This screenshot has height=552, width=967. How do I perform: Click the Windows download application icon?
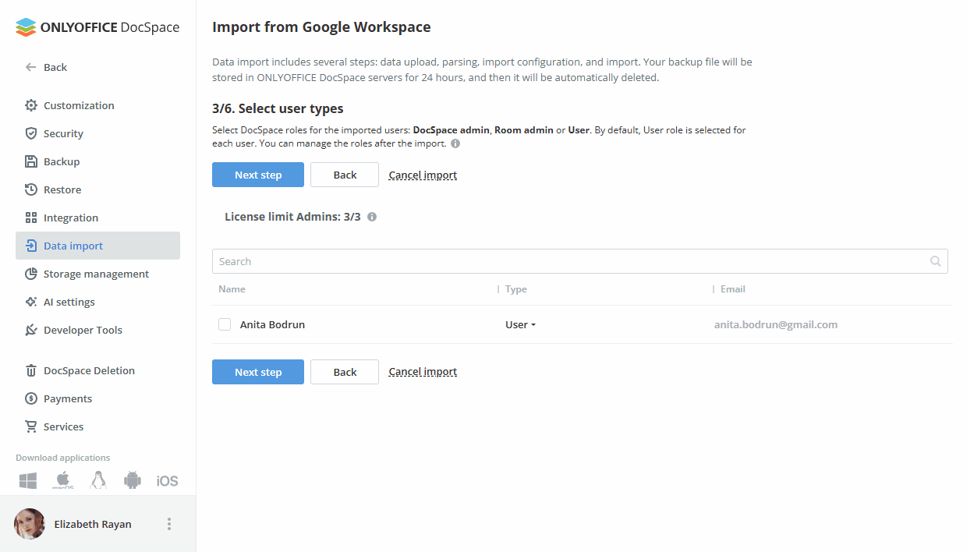27,480
